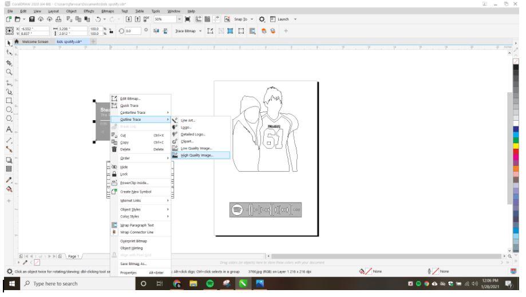This screenshot has height=297, width=526.
Task: Switch to the Welcome Screen tab
Action: pyautogui.click(x=35, y=42)
